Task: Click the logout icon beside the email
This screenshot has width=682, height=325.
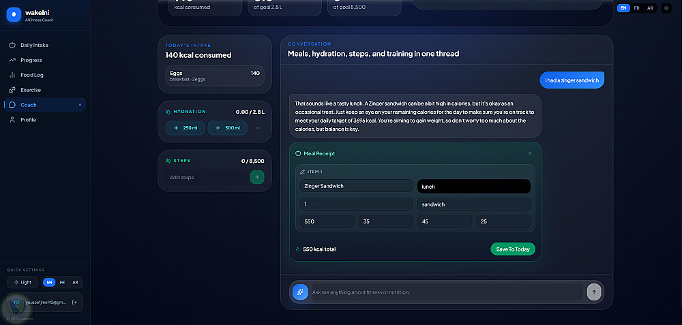Action: pyautogui.click(x=74, y=302)
